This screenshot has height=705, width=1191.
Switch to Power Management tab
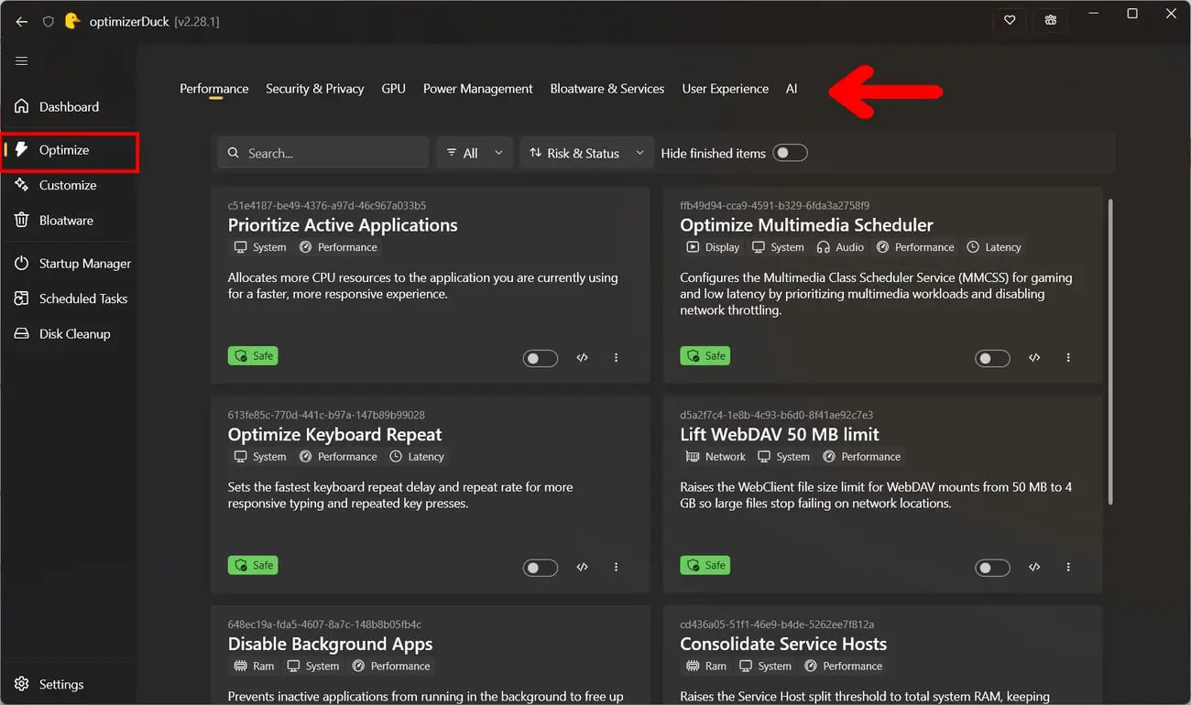pyautogui.click(x=477, y=89)
